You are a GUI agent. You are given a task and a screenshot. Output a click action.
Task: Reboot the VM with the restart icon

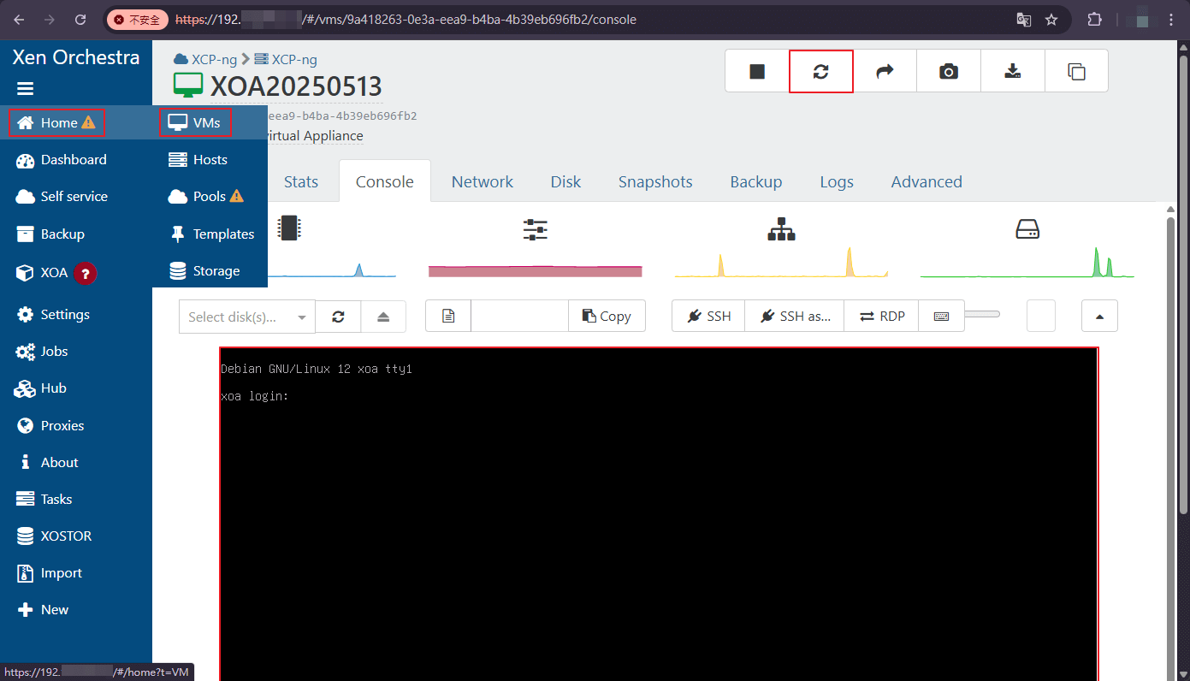point(821,71)
